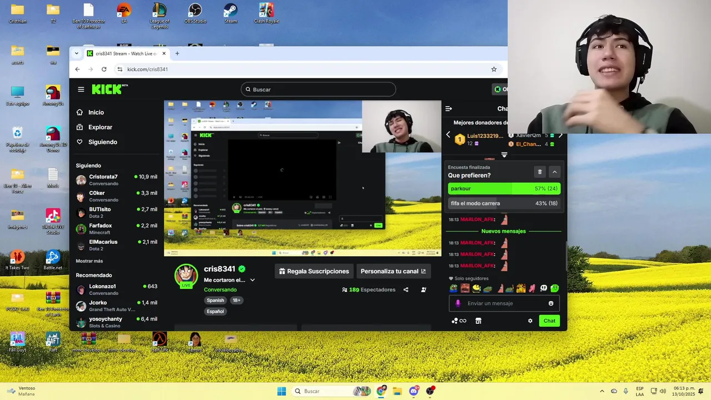Click the OBS Studio desktop icon
The image size is (711, 400).
(x=195, y=14)
